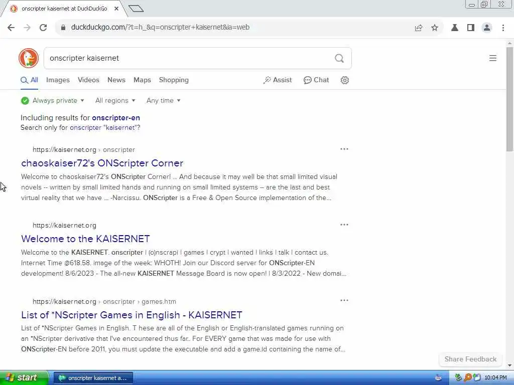Click the page vertical scrollbar thumb

point(510,98)
